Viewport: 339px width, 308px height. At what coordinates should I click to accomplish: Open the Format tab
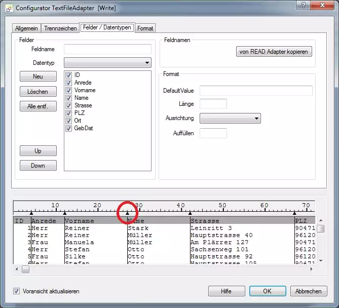point(145,28)
